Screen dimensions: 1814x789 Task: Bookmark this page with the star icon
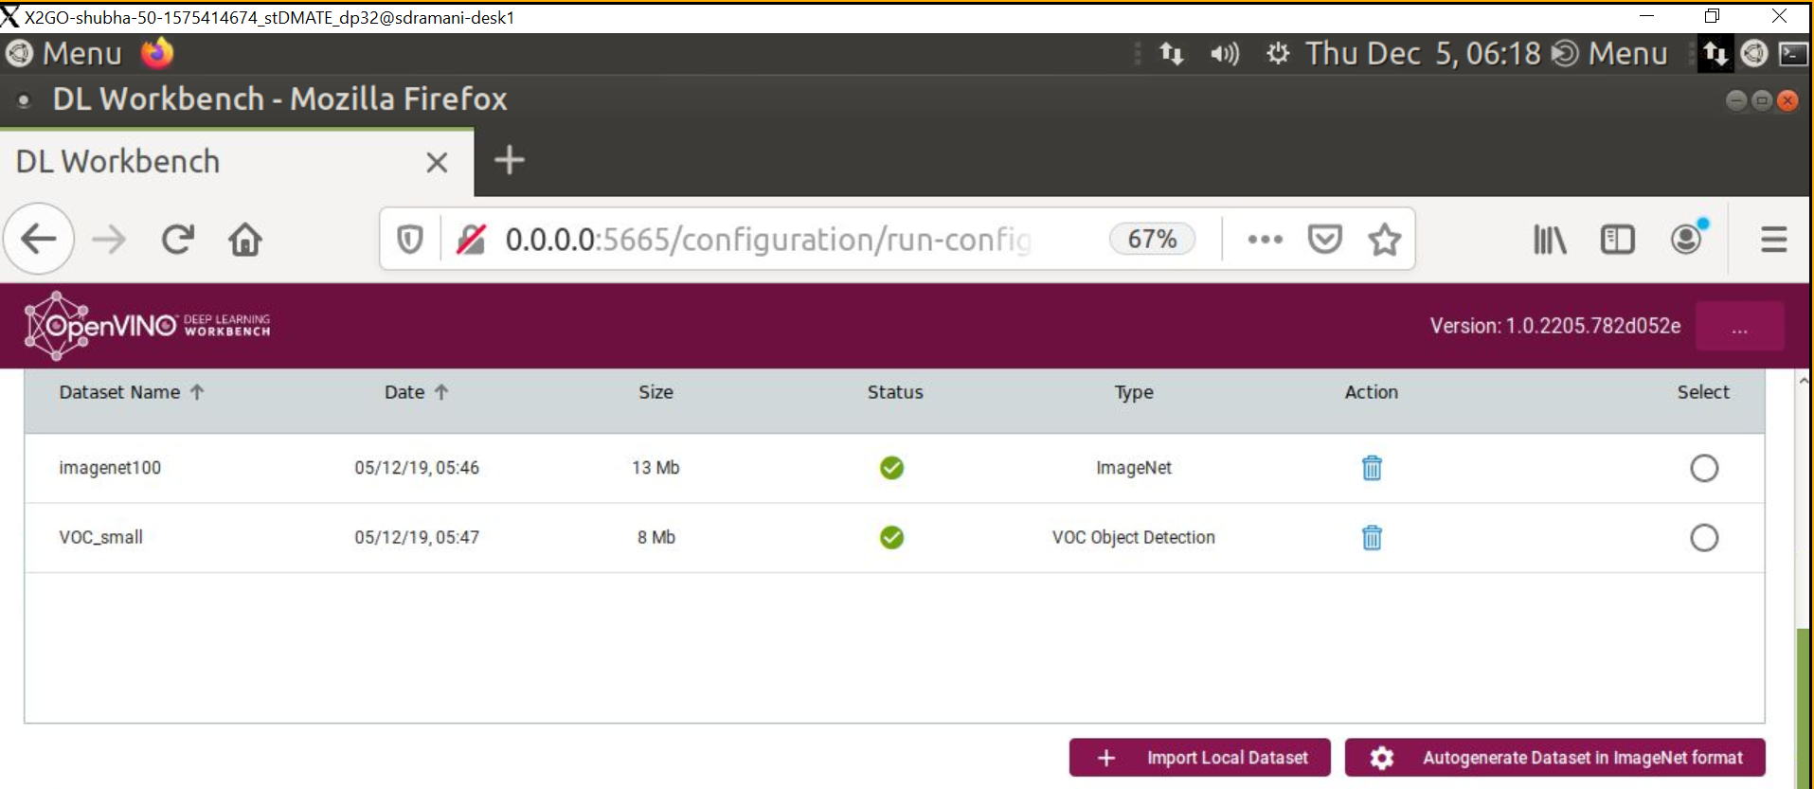1384,240
